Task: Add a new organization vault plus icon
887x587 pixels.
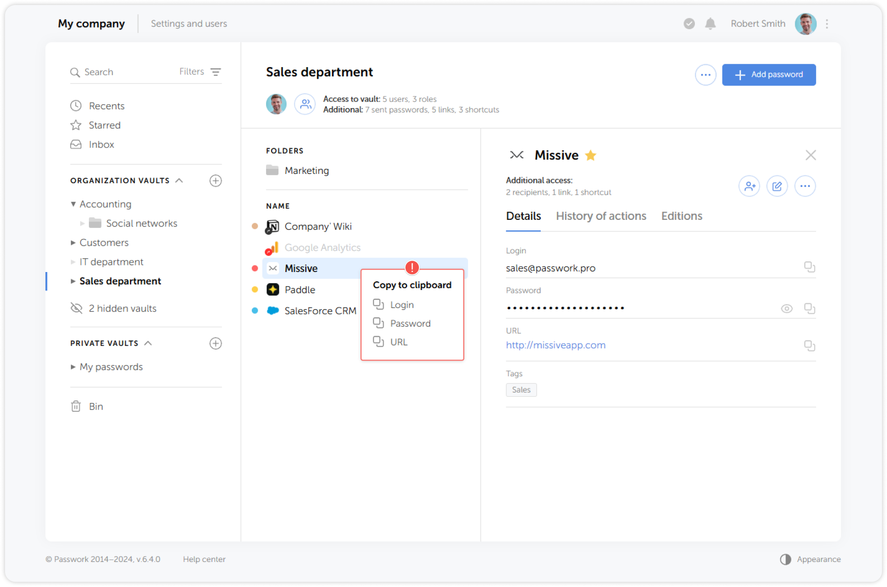Action: (x=215, y=181)
